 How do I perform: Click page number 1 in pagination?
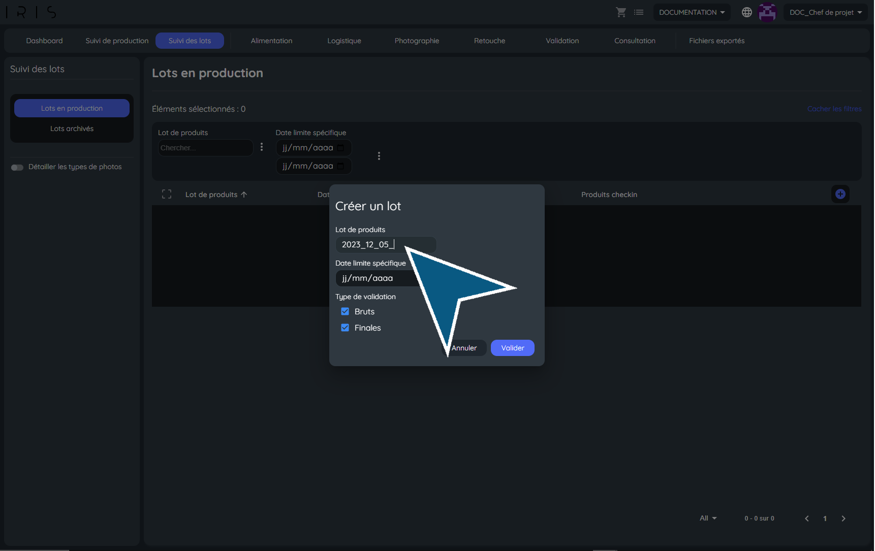[x=825, y=518]
